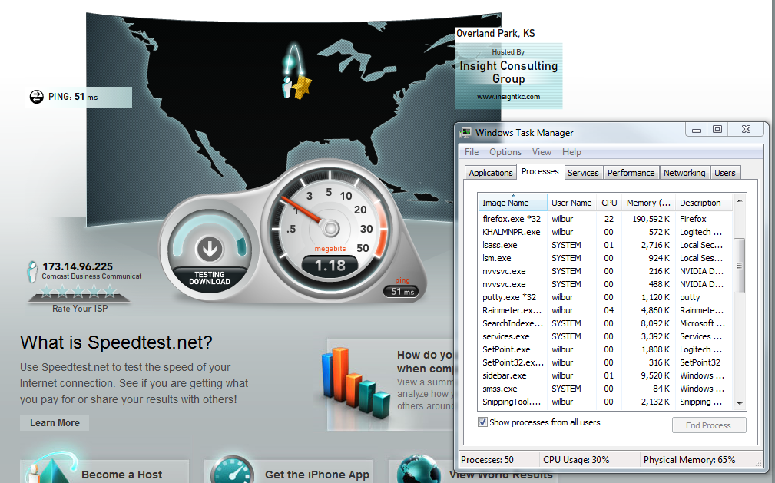Viewport: 775px width, 483px height.
Task: Click the bar chart graphic
Action: [x=356, y=382]
